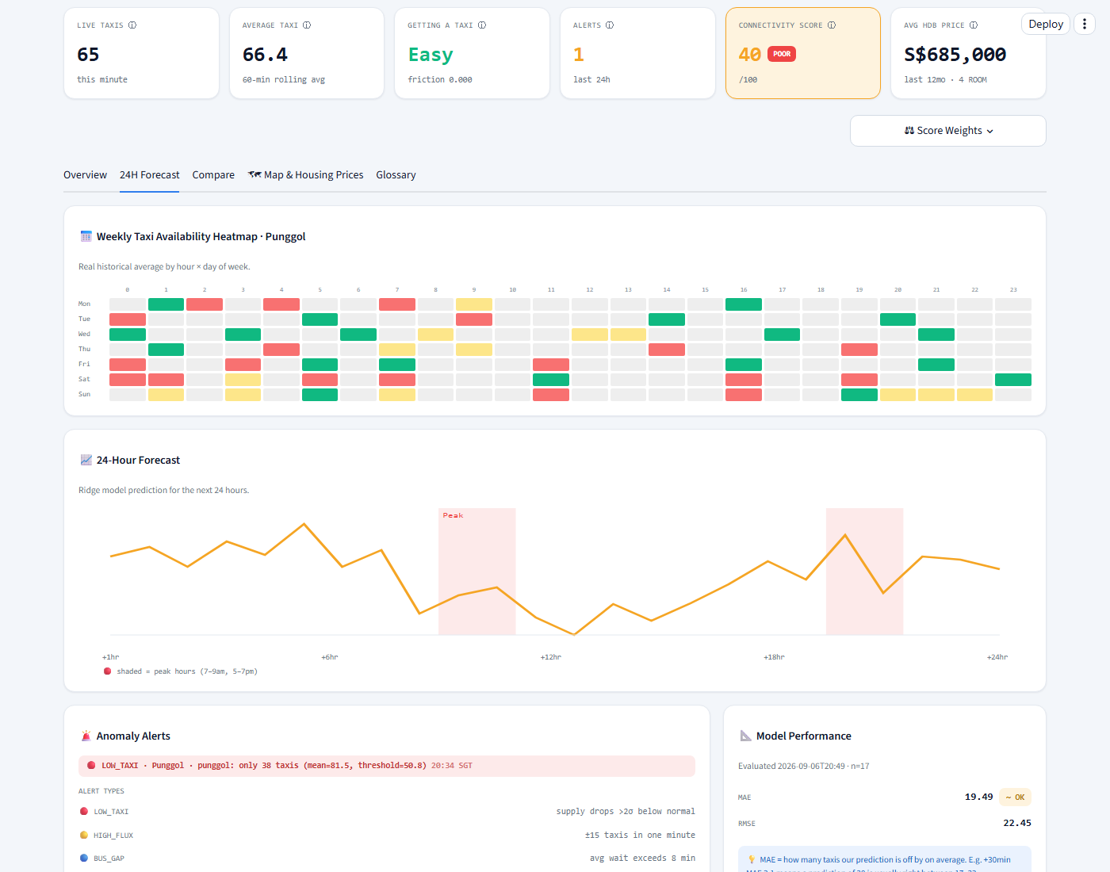
Task: Go to the Glossary tab
Action: (x=396, y=175)
